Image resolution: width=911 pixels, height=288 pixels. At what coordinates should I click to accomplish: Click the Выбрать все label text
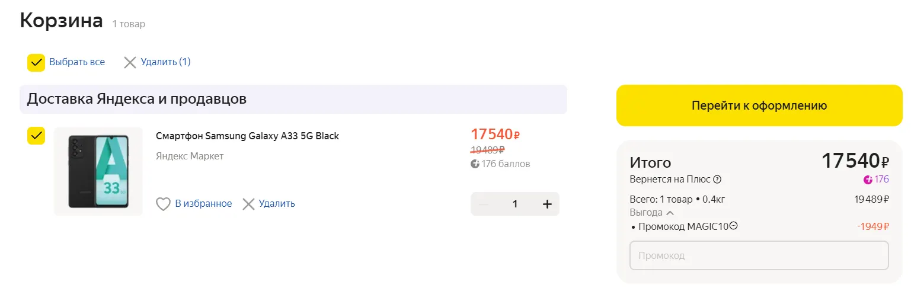point(77,62)
